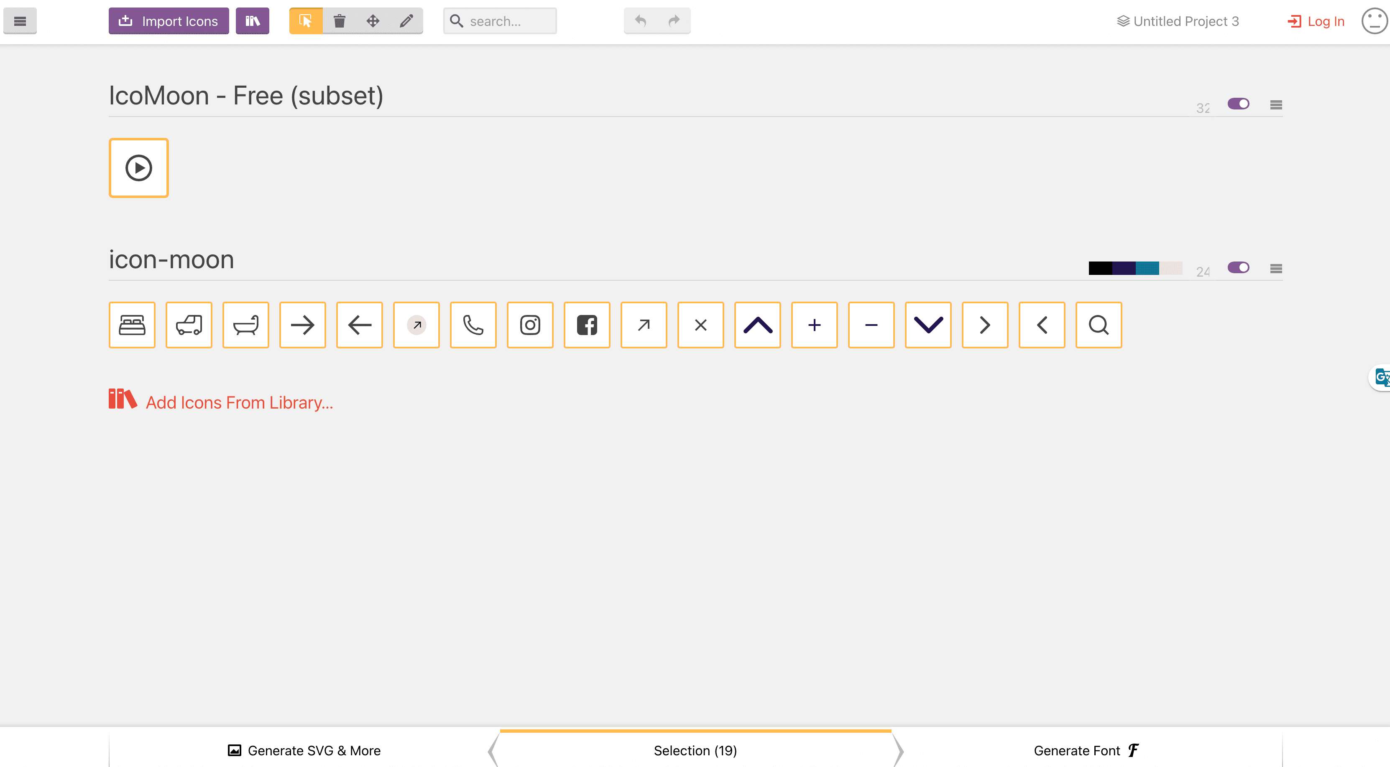This screenshot has height=767, width=1390.
Task: Select the plain diagonal arrow icon
Action: click(644, 325)
